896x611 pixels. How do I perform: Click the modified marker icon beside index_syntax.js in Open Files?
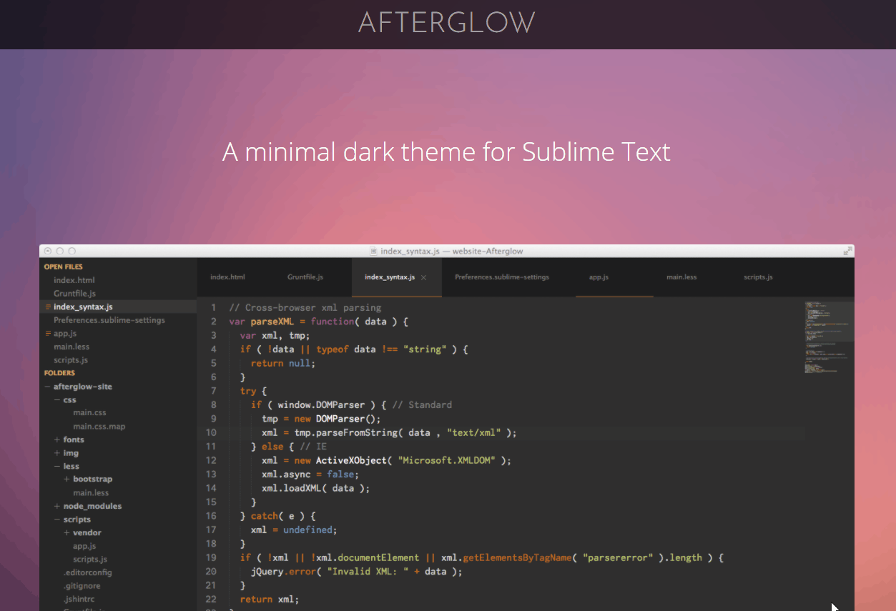(48, 307)
